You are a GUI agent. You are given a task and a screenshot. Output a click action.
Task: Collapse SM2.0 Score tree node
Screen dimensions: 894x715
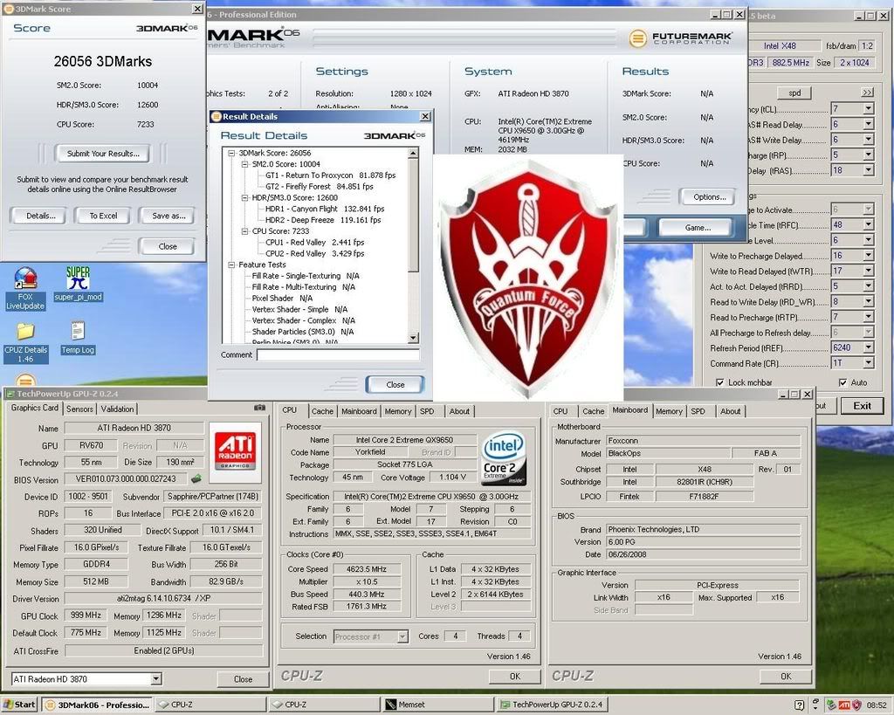pyautogui.click(x=245, y=164)
